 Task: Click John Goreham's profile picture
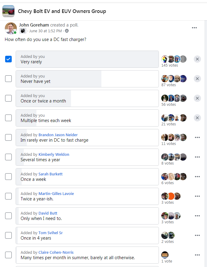click(11, 28)
